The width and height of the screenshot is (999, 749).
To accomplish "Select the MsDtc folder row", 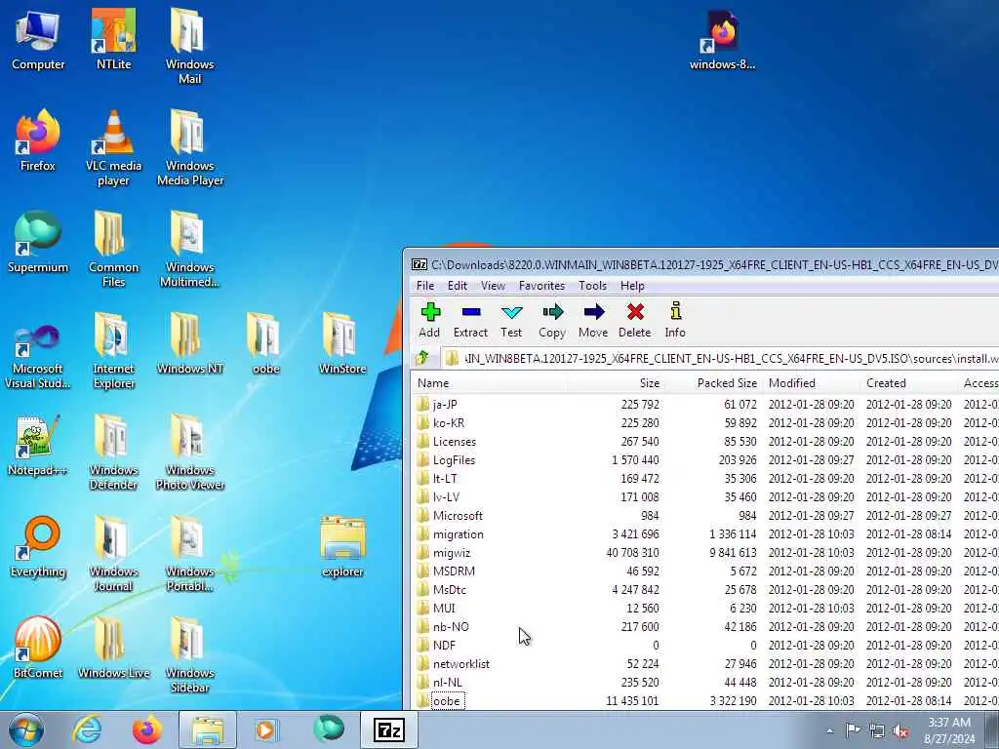I will click(706, 590).
